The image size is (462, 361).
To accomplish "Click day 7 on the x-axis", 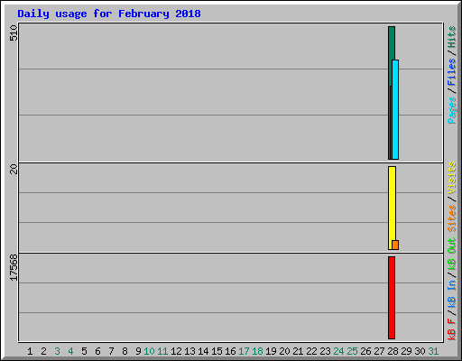I will (111, 351).
